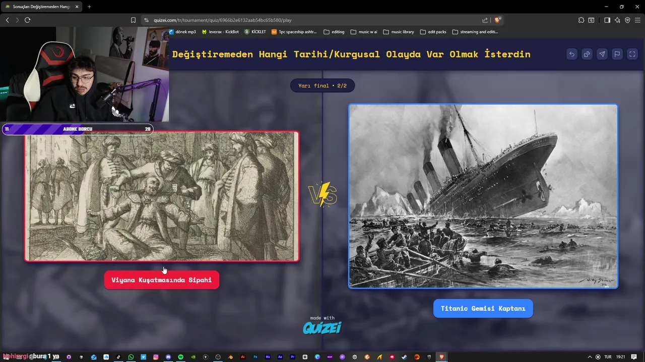This screenshot has width=645, height=362.
Task: Open Adobe Media Encoder from the taskbar
Action: pos(268,357)
